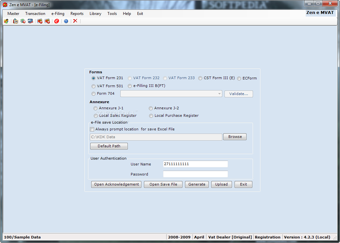Click the window resize grip in status bar
This screenshot has width=340, height=243.
335,238
